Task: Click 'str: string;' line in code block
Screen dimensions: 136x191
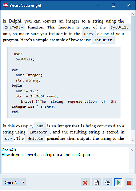Action: point(28,80)
